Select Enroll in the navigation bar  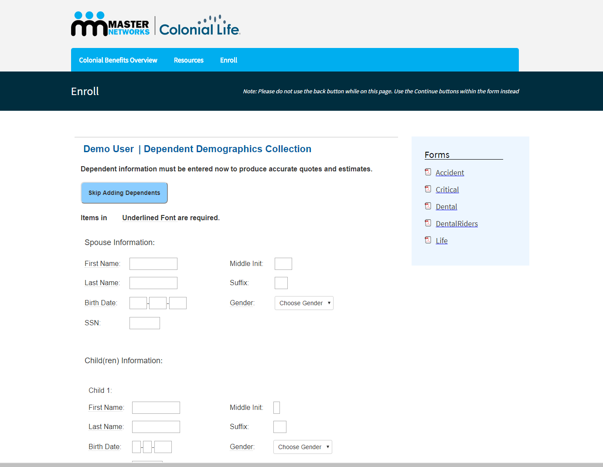click(x=228, y=60)
